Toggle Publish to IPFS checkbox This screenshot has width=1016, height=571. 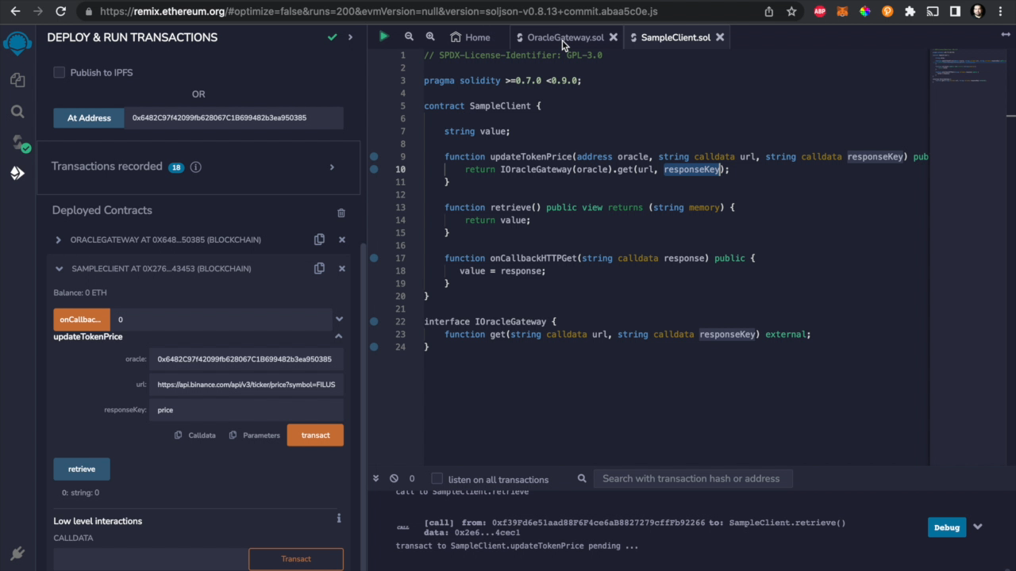59,72
